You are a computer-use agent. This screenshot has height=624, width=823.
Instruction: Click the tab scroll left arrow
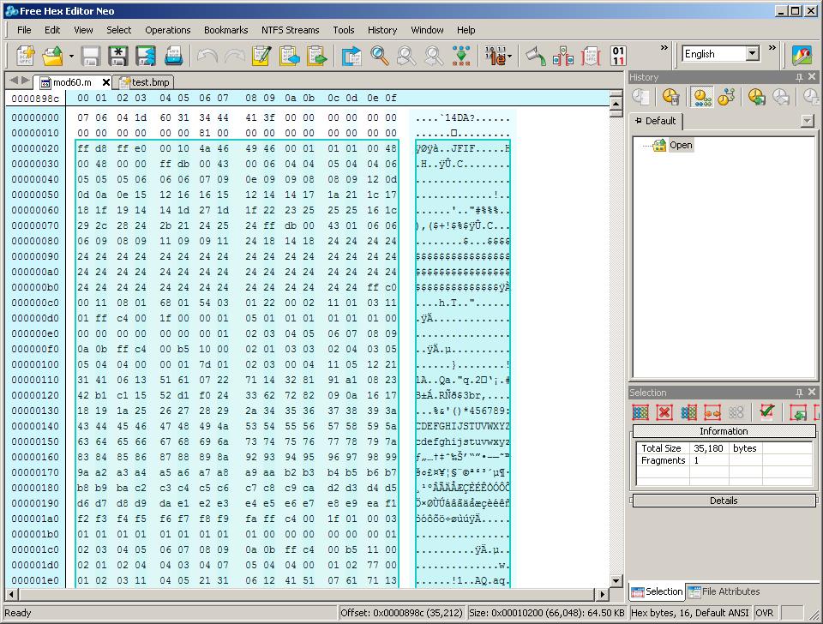tap(14, 81)
